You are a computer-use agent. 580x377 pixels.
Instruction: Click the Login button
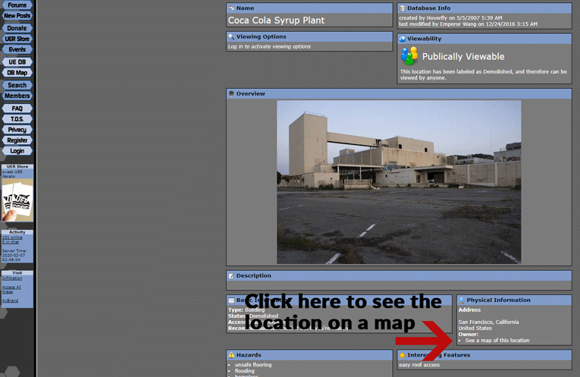point(17,151)
